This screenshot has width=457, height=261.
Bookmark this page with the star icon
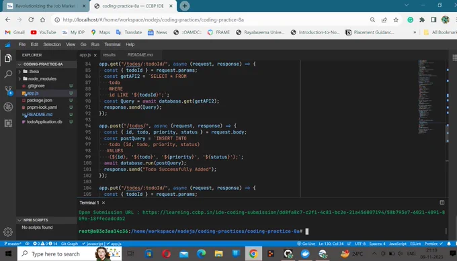point(396,19)
